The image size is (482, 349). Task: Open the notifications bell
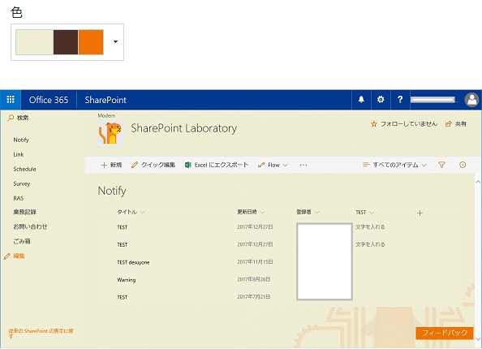(x=361, y=100)
